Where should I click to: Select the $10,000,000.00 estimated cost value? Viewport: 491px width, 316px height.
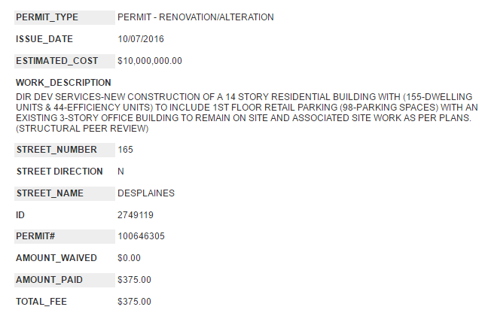[150, 60]
